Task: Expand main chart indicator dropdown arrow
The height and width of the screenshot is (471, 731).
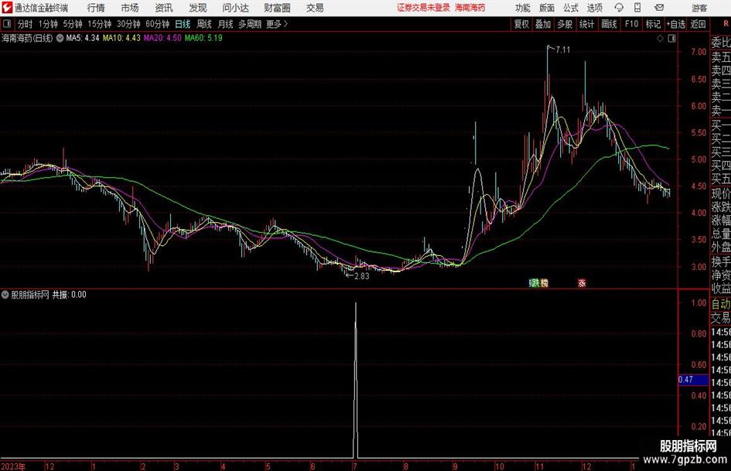Action: (60, 38)
